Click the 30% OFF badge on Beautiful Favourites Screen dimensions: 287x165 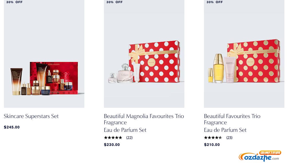tap(215, 2)
